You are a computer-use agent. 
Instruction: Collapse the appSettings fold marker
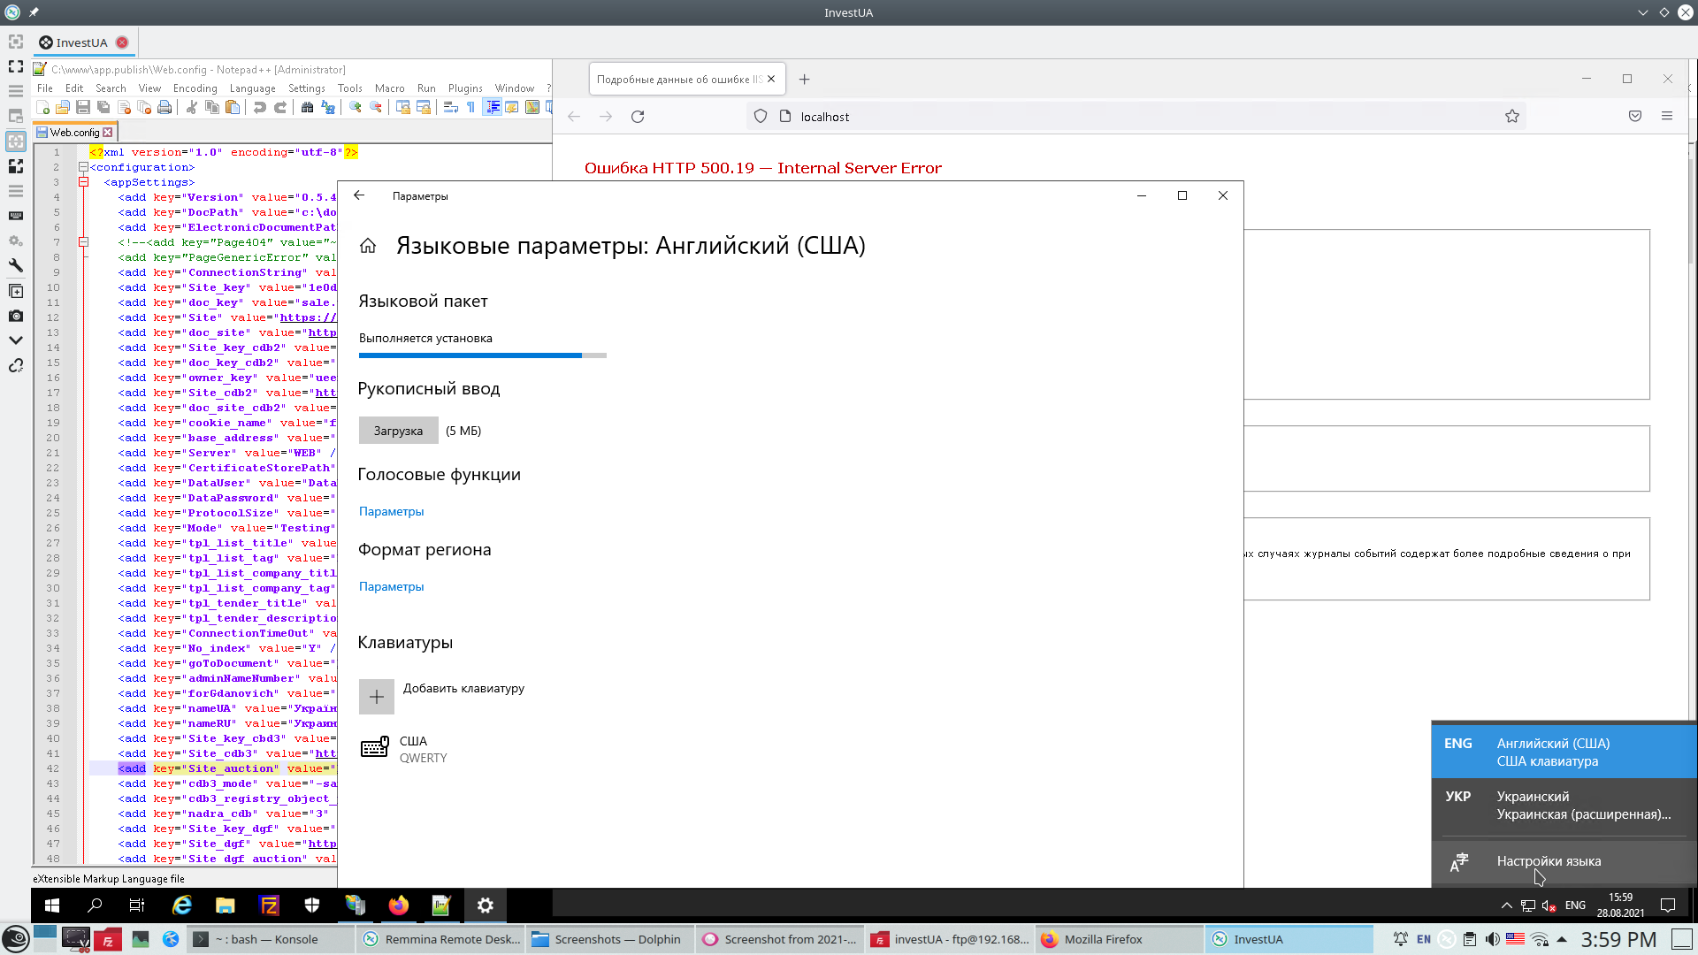(x=83, y=182)
